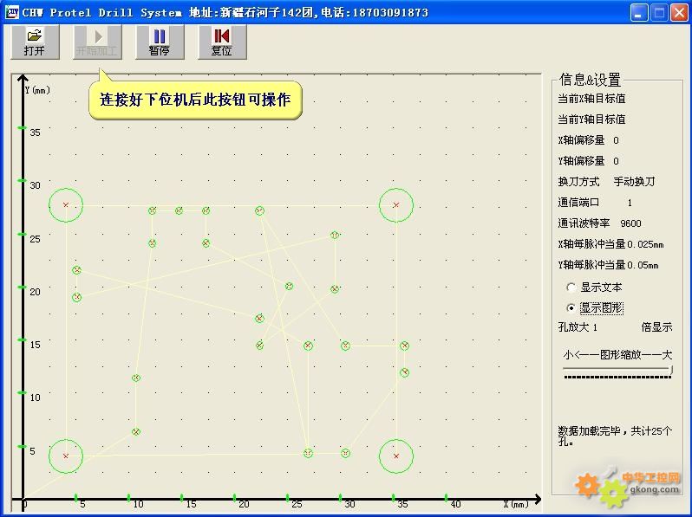The image size is (692, 517).
Task: Pause machining with the 暂停 button
Action: coord(160,42)
